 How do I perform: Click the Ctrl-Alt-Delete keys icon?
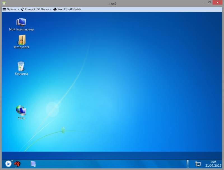coord(55,9)
